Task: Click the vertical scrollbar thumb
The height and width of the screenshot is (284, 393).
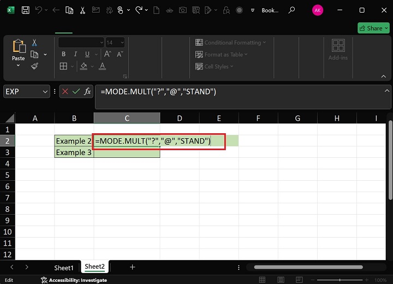Action: coord(390,160)
